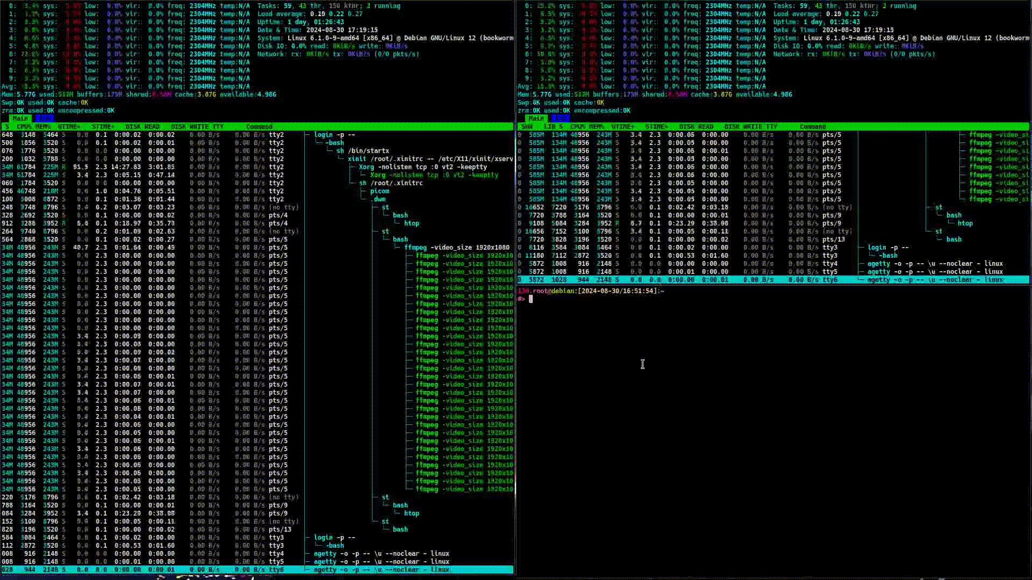Select the login -p -- tty3 row in right htop

888,248
